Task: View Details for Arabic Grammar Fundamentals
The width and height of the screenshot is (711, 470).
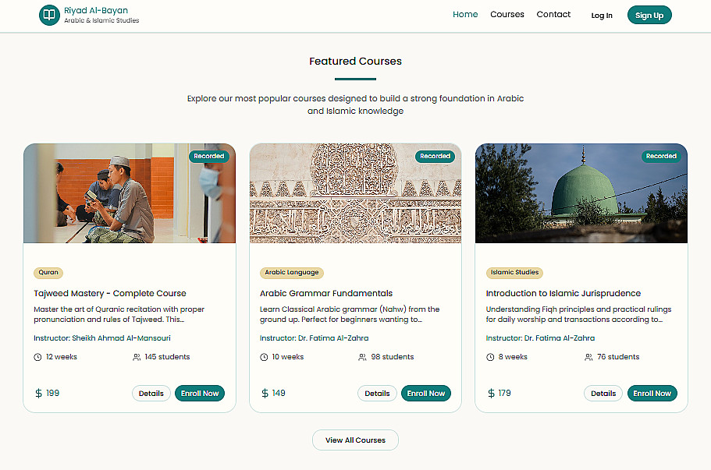Action: (x=377, y=394)
